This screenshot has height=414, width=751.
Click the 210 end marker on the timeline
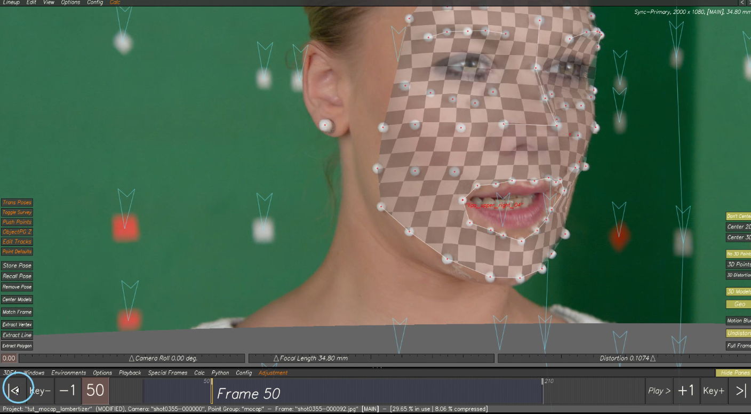[x=542, y=381]
